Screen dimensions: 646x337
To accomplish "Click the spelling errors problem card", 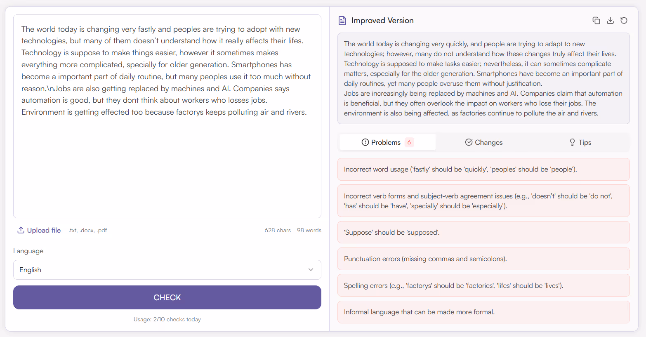I will [483, 285].
